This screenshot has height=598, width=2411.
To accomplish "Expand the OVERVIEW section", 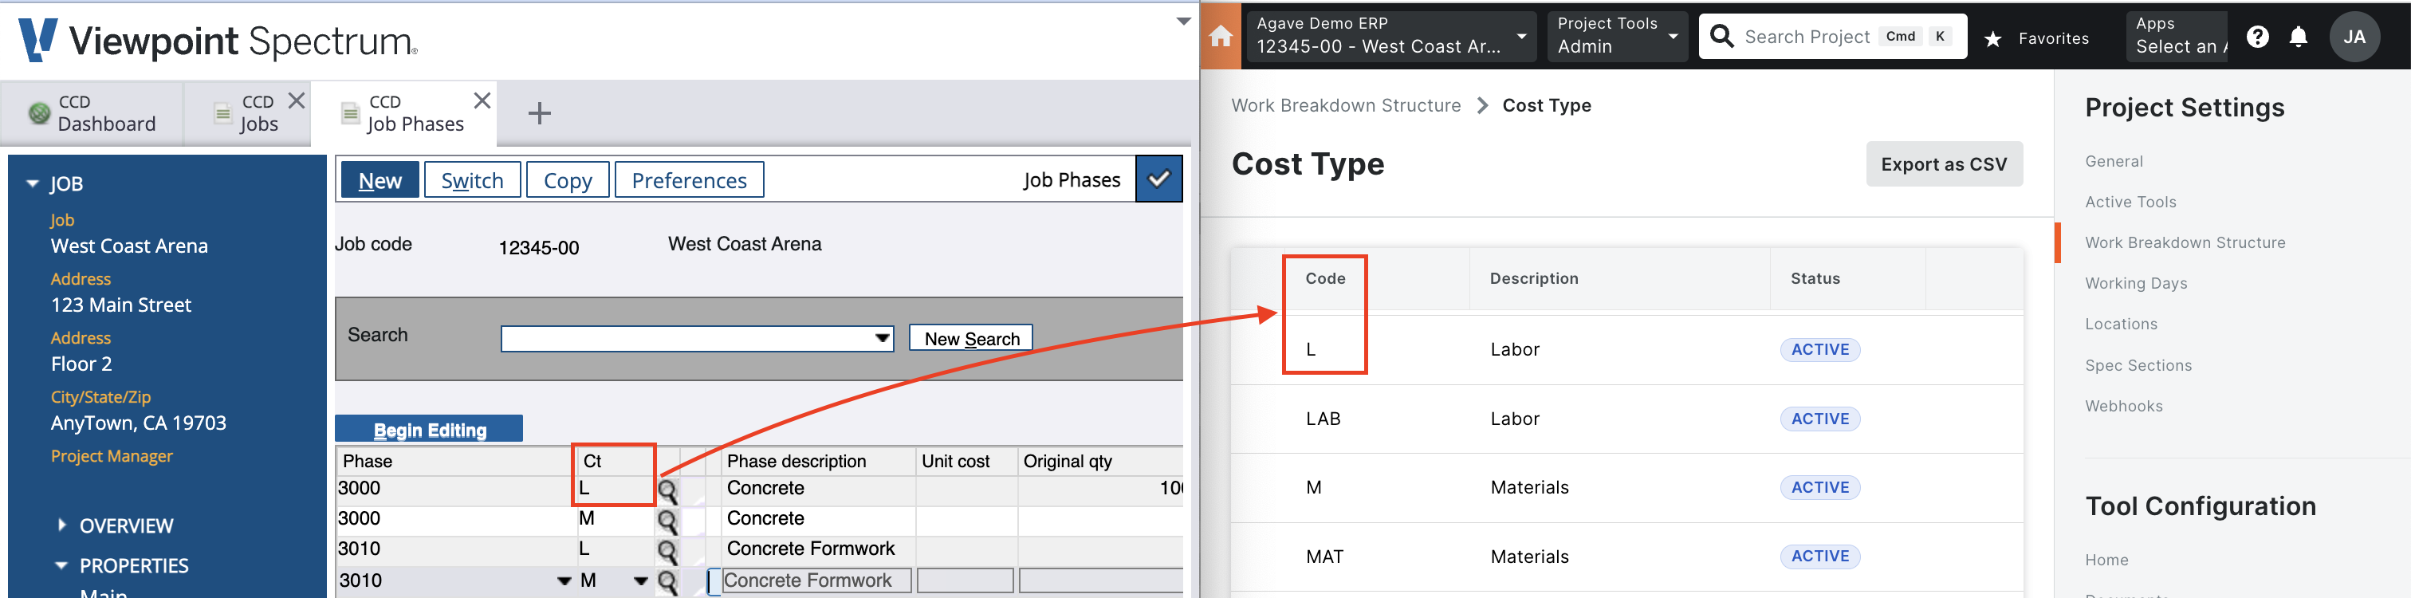I will pos(61,525).
